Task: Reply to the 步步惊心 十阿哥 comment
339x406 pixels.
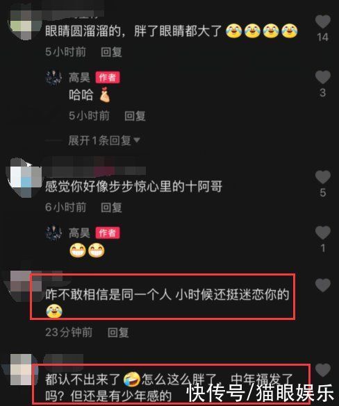Action: coord(111,208)
